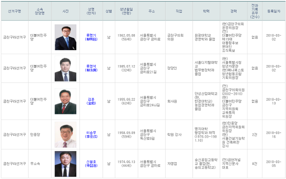286x179 pixels.
Task: Click the 사진 column header
Action: click(x=65, y=11)
